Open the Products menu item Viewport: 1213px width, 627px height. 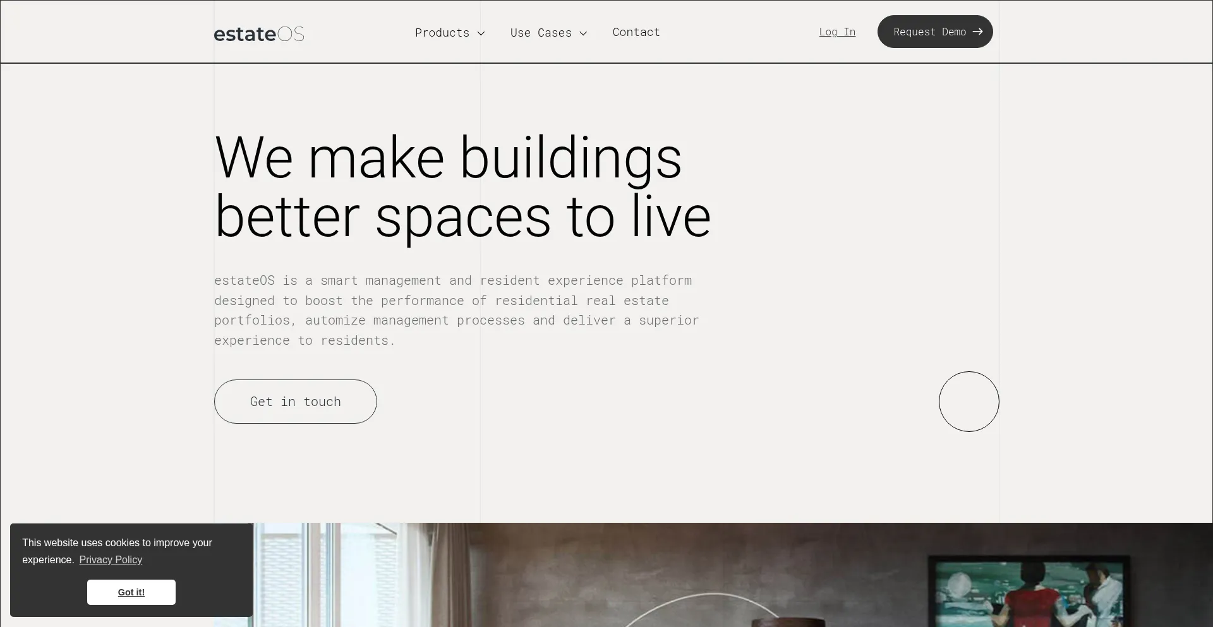point(442,33)
